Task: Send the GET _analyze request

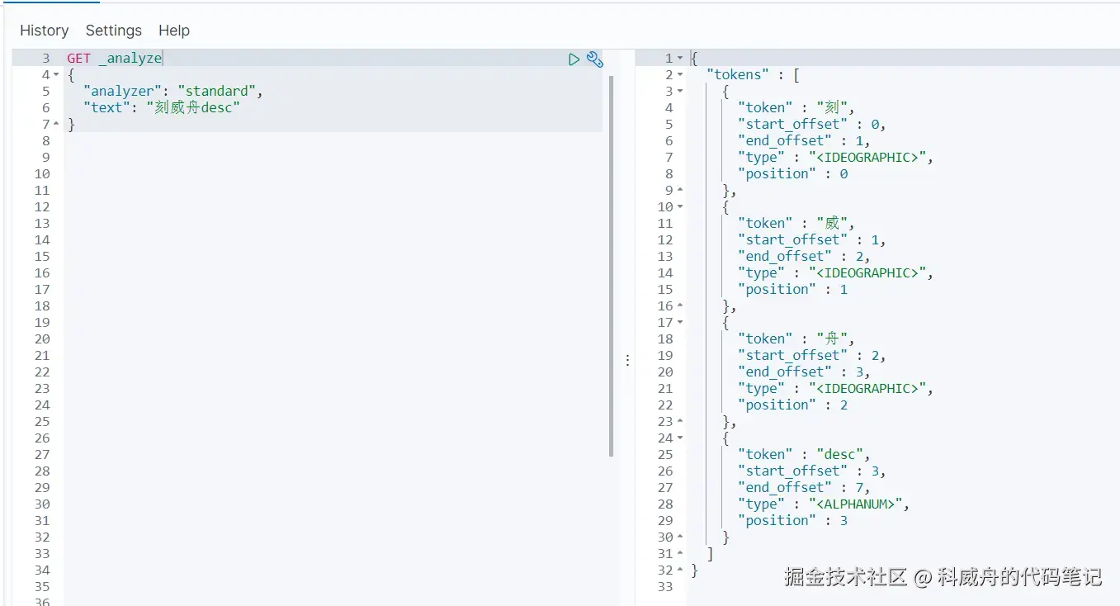Action: coord(574,59)
